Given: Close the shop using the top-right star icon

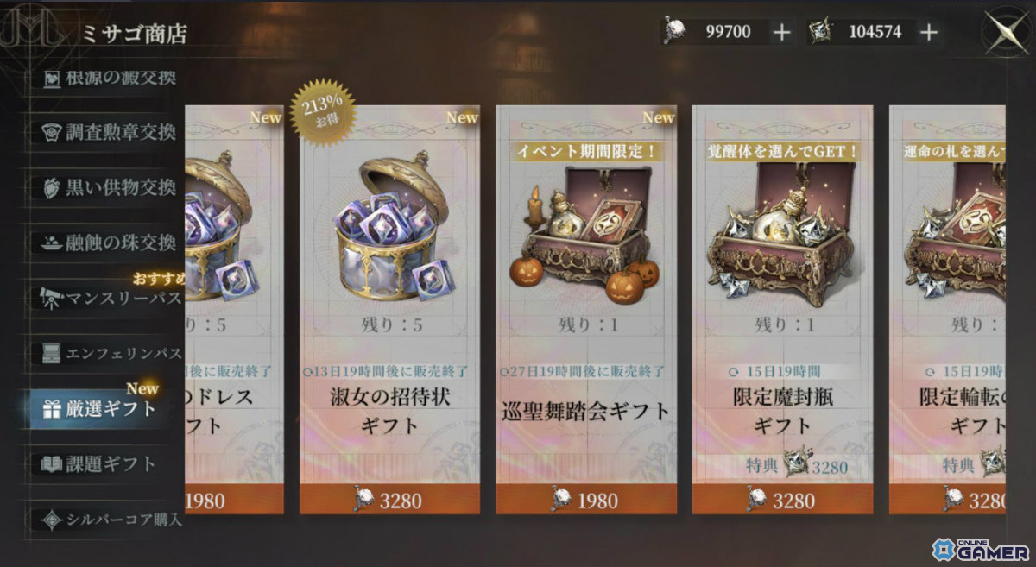Looking at the screenshot, I should [1005, 33].
